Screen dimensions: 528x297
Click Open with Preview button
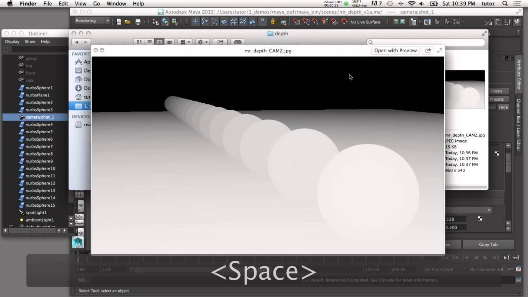(395, 50)
